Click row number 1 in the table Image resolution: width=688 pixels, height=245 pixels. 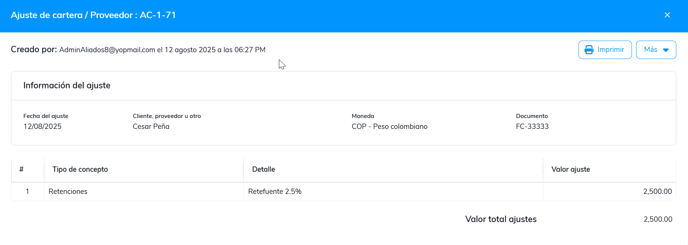pyautogui.click(x=27, y=192)
